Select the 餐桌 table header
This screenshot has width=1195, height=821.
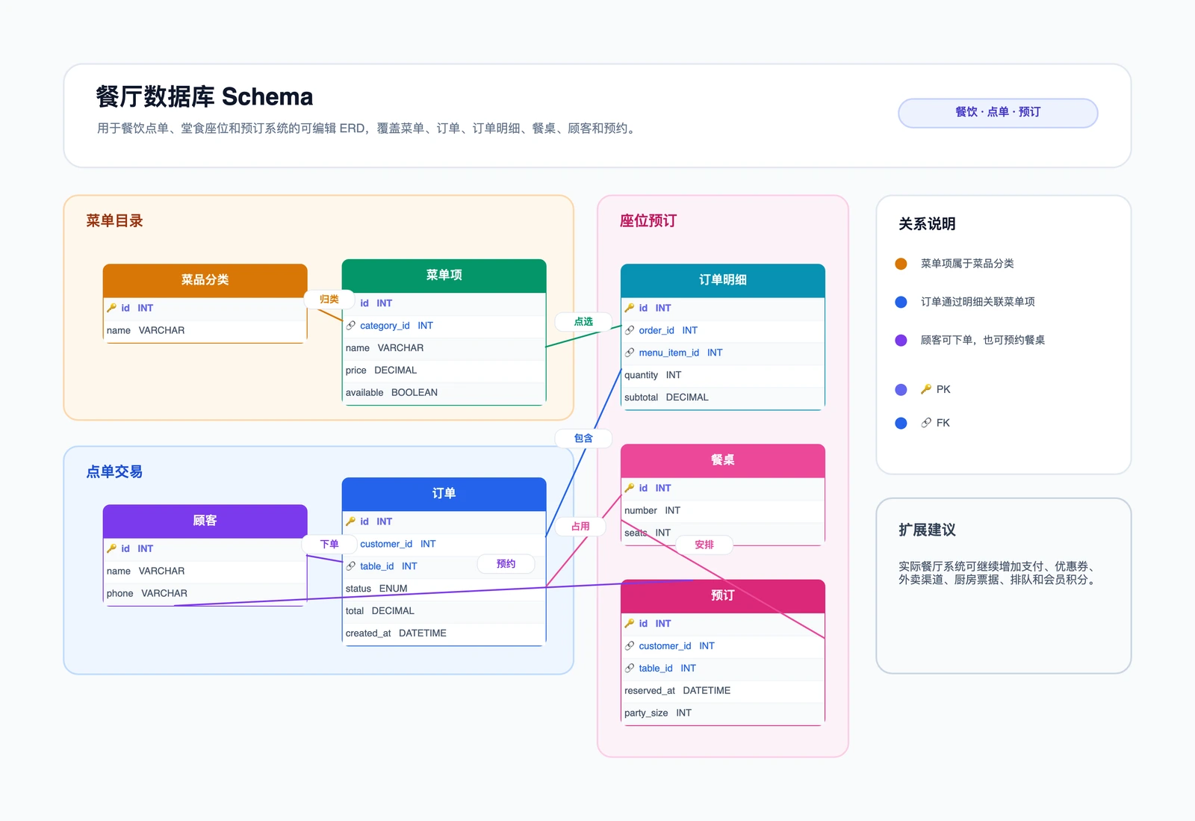tap(722, 460)
